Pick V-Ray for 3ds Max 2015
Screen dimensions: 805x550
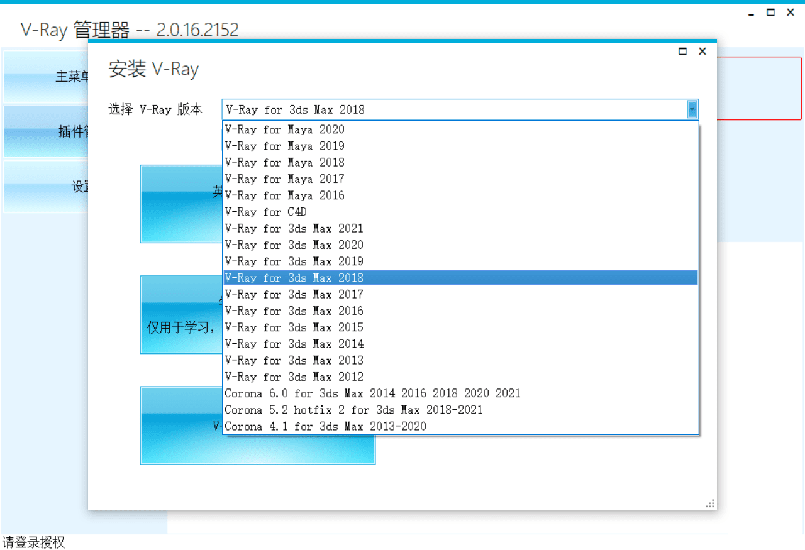tap(460, 327)
